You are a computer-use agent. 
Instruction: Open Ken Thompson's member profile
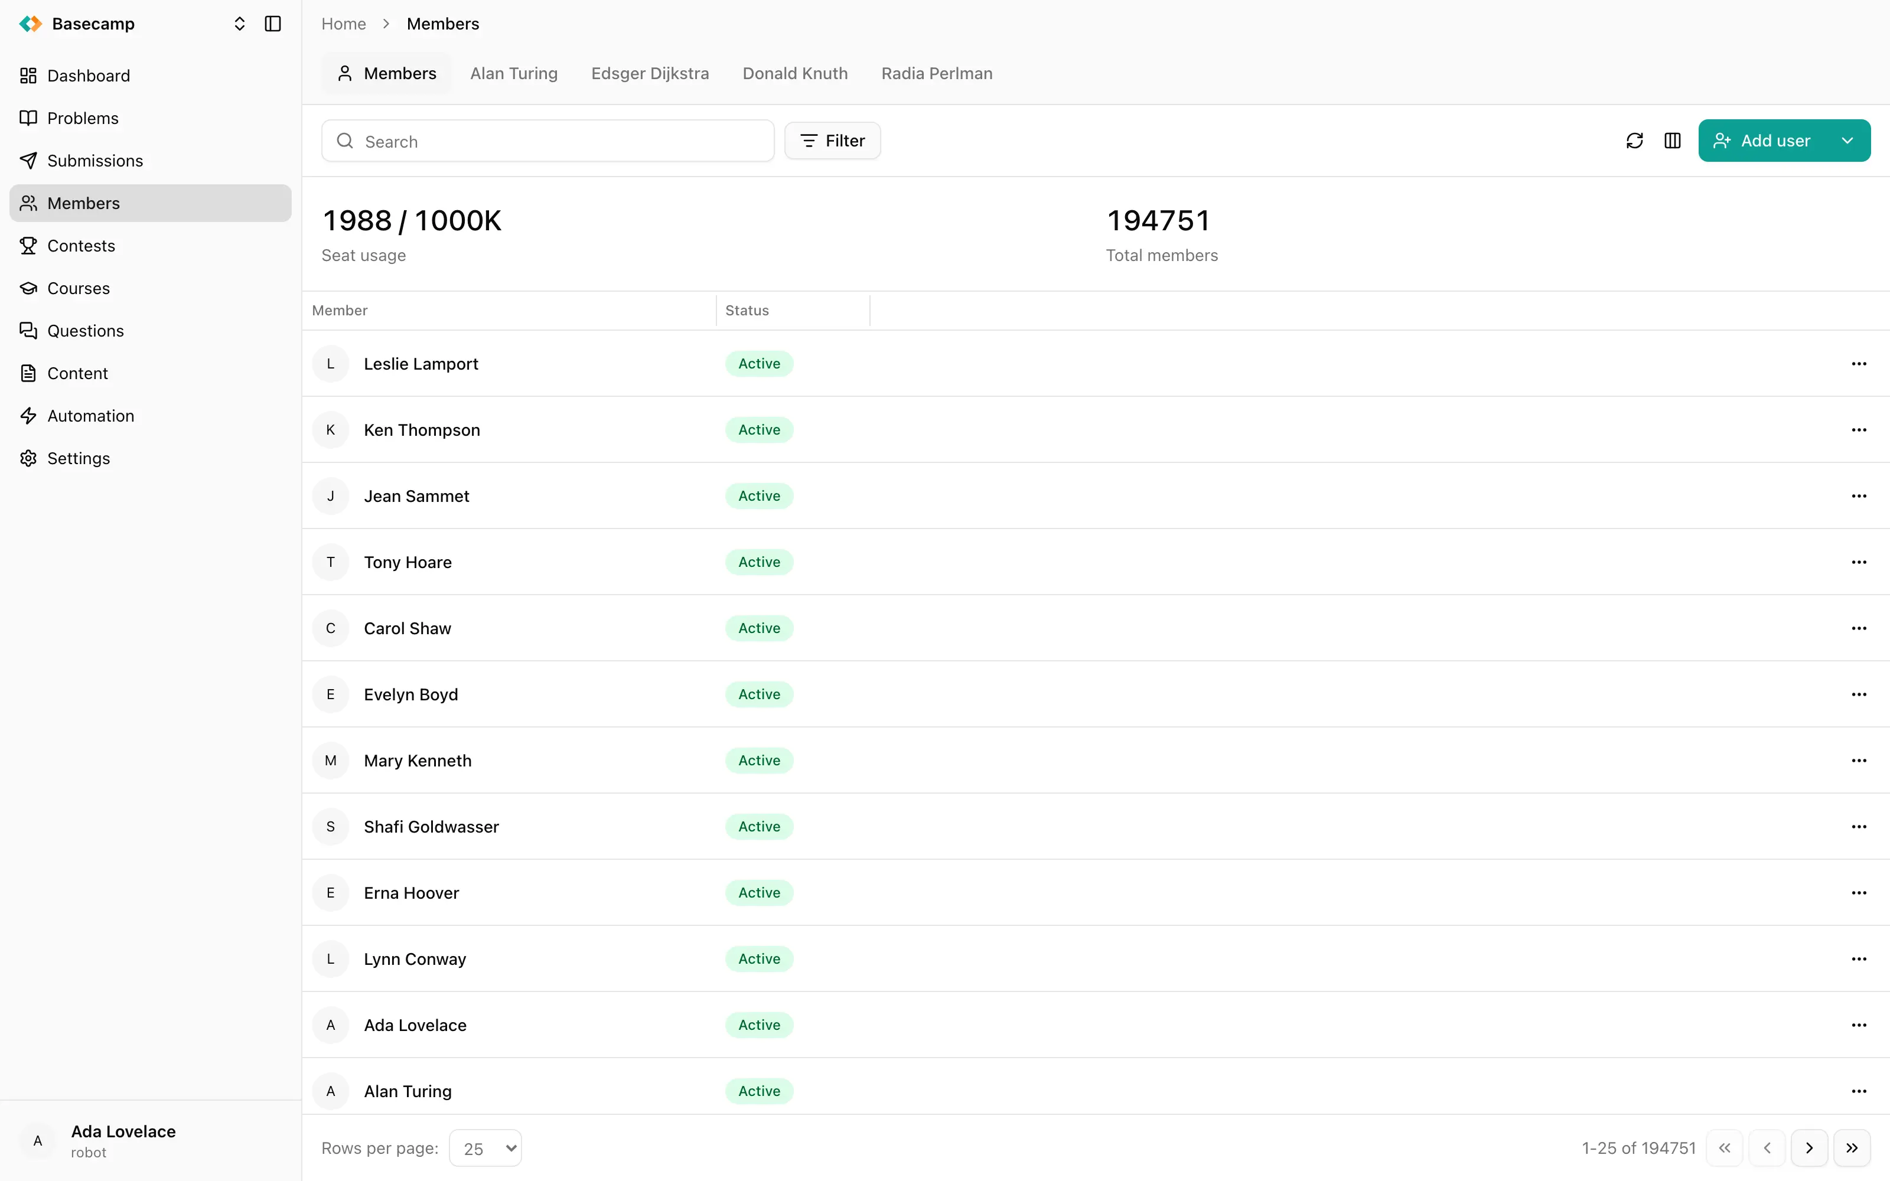[x=422, y=430]
